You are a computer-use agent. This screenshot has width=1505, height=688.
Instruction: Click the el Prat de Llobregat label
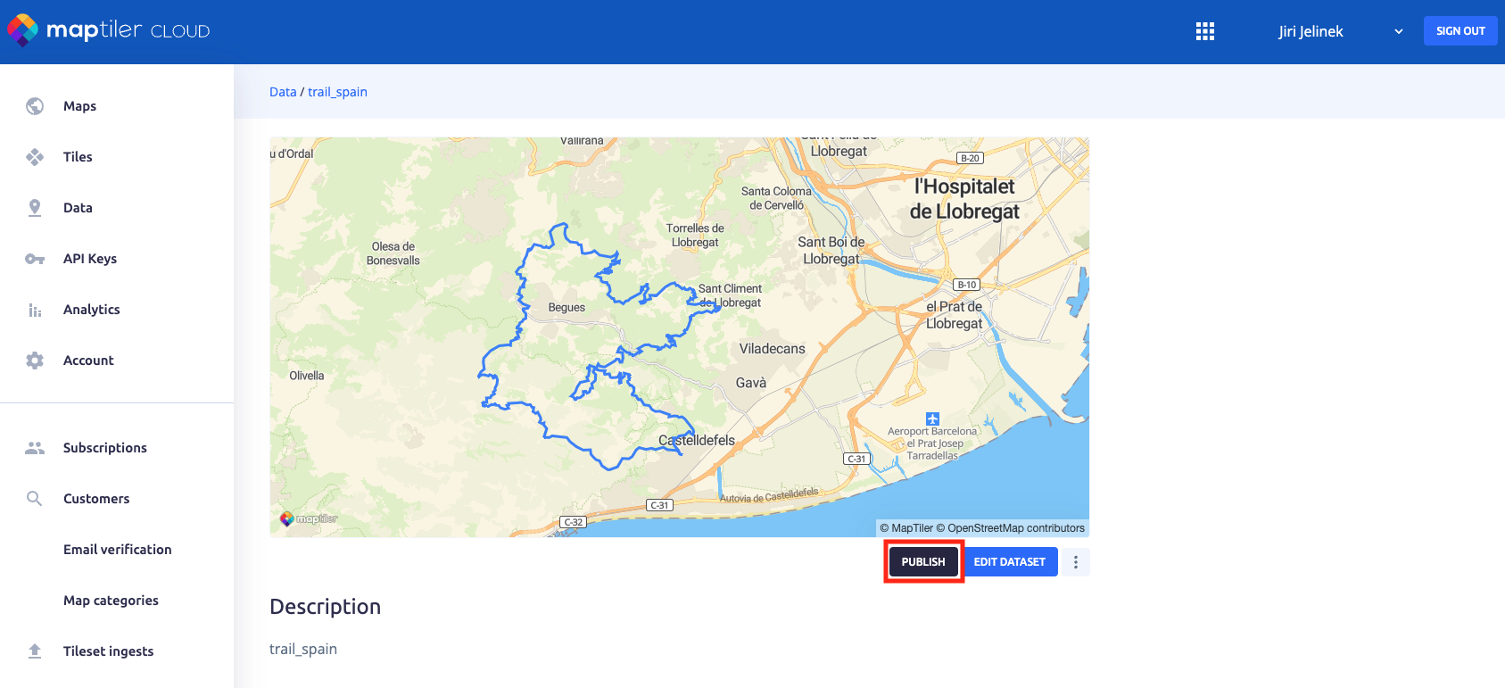click(x=954, y=315)
